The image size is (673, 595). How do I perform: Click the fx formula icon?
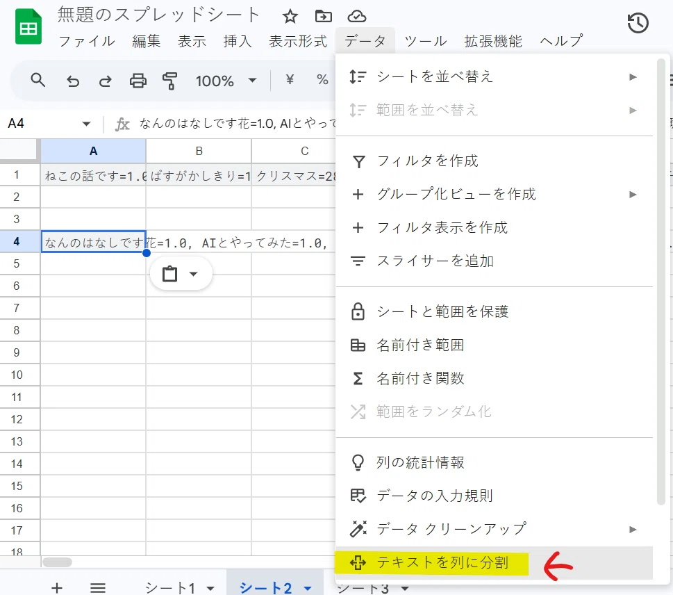(x=122, y=124)
